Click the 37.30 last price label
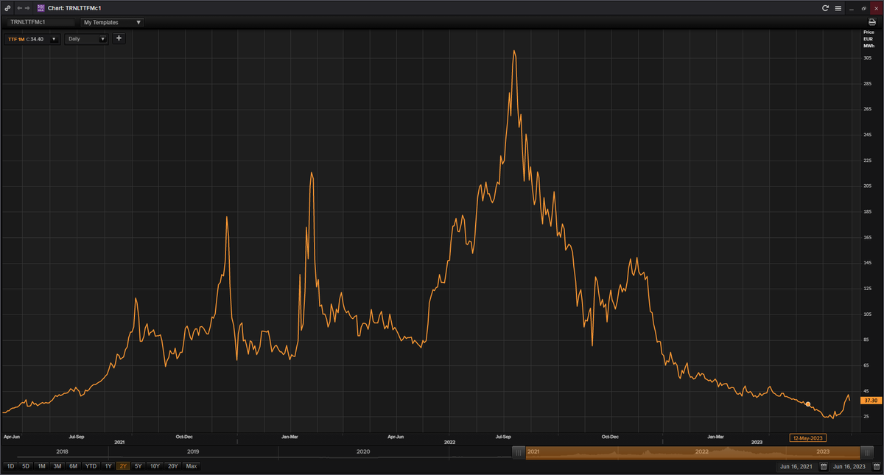The width and height of the screenshot is (884, 475). (x=870, y=400)
